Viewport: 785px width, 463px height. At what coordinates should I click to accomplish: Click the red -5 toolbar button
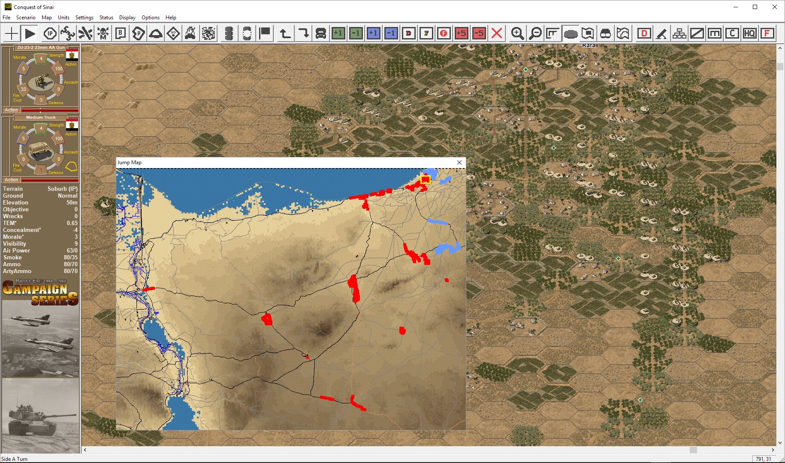click(479, 33)
